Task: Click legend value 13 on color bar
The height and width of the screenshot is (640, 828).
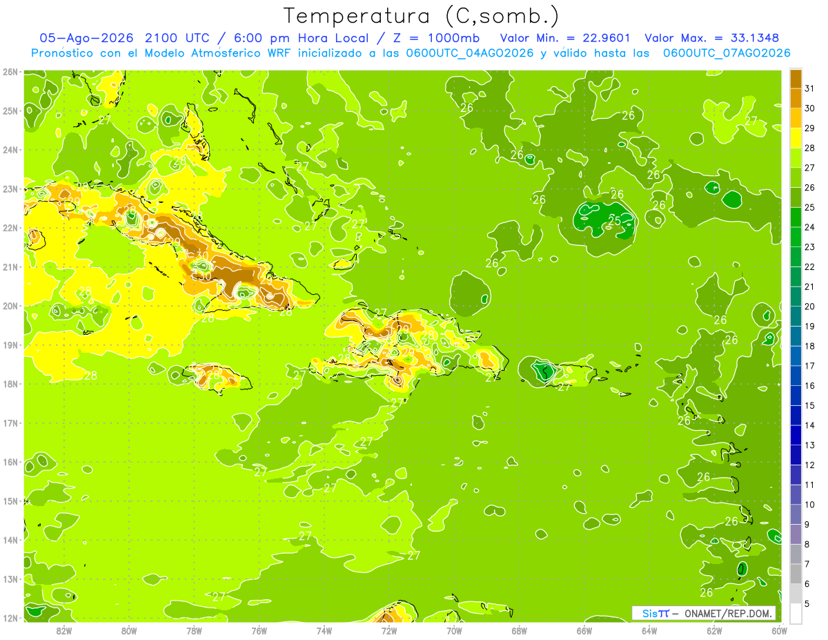Action: point(810,445)
